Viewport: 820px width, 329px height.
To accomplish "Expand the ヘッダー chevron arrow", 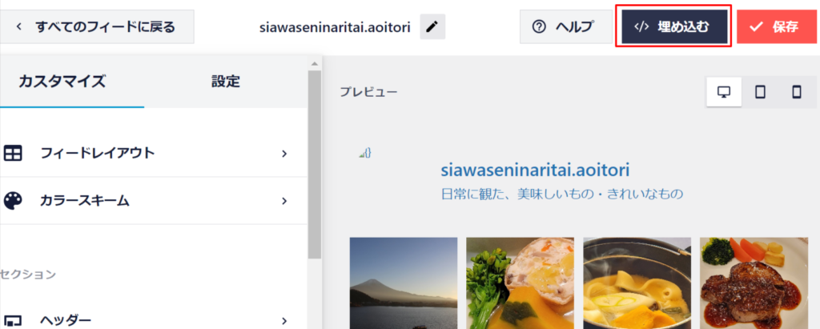I will click(x=284, y=320).
